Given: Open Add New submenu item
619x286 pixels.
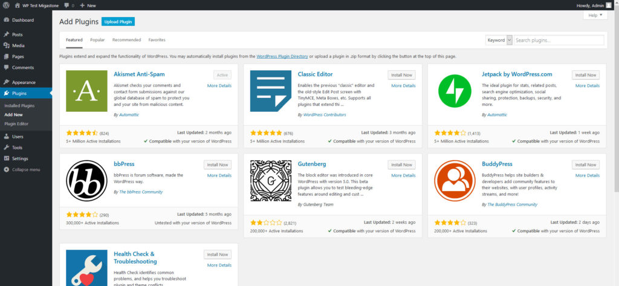Looking at the screenshot, I should [x=13, y=115].
